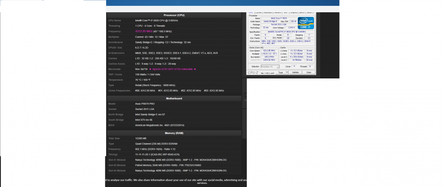Click the Validate button in CPU-Z
This screenshot has height=187, width=444.
295,72
